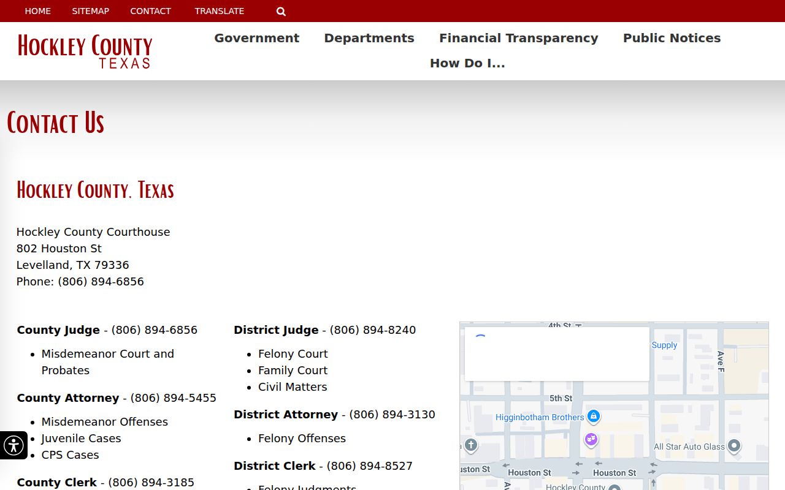Click the County Judge heading
Viewport: 785px width, 490px height.
click(x=58, y=330)
